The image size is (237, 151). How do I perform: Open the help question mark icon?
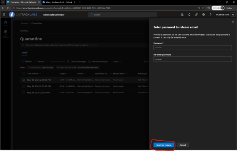click(210, 14)
